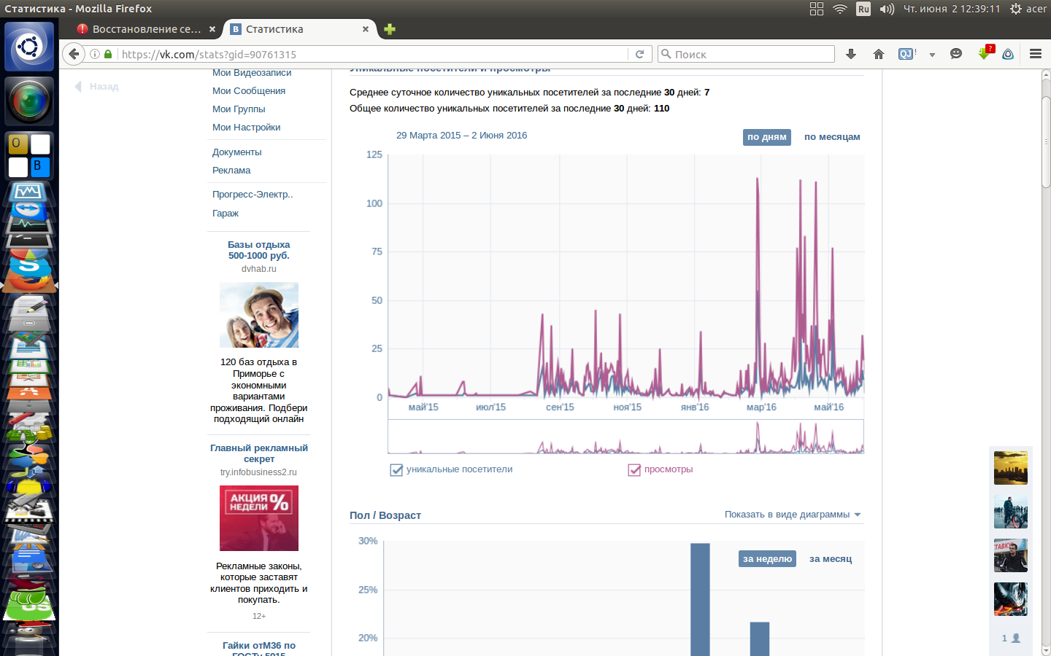Select 'за месяц' period for age chart
This screenshot has width=1051, height=656.
[831, 559]
